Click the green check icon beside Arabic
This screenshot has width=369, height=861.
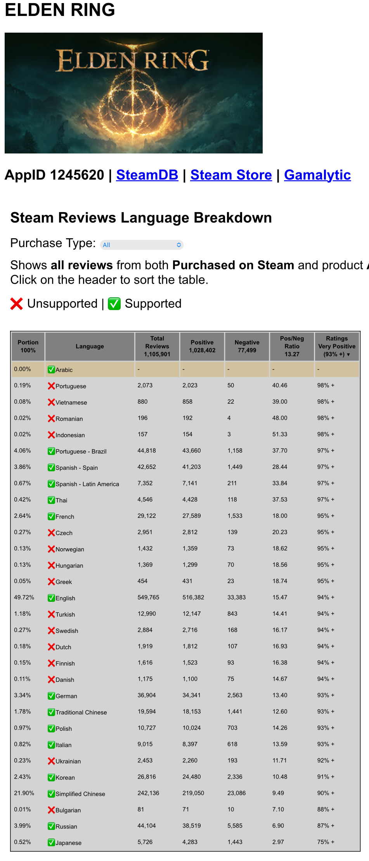point(51,369)
